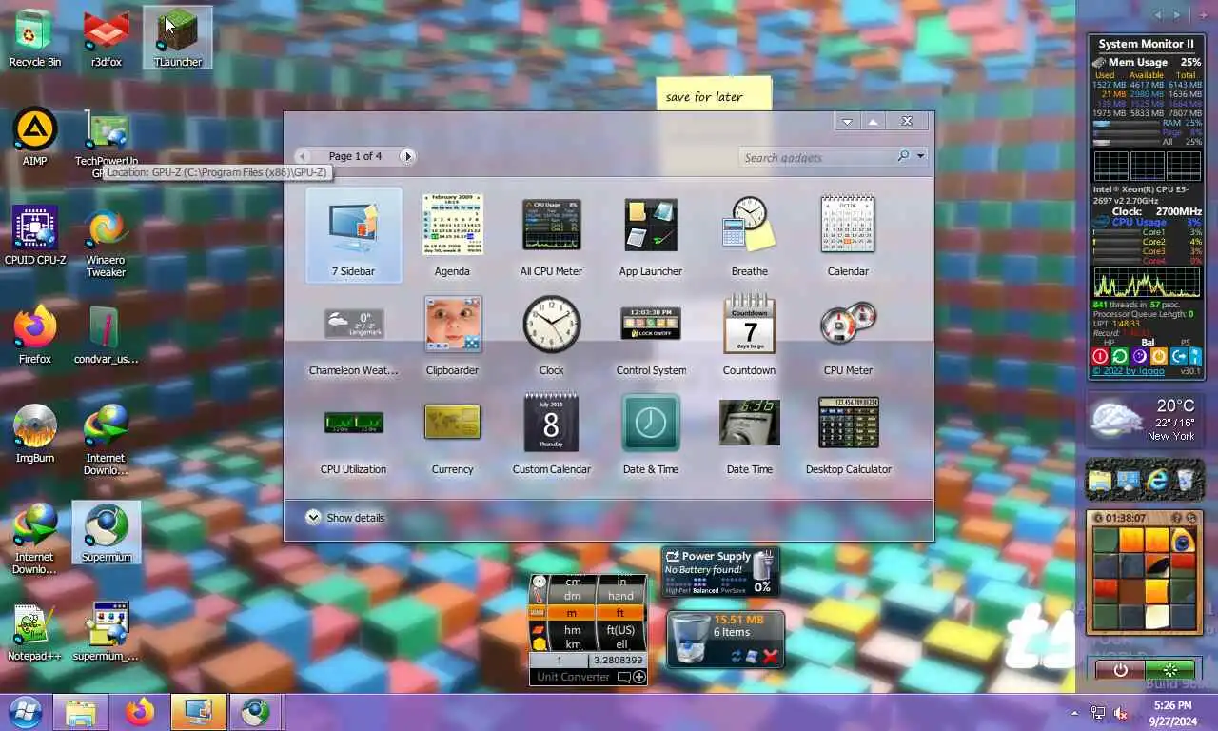Open the gadget search options dropdown arrow

pos(920,157)
